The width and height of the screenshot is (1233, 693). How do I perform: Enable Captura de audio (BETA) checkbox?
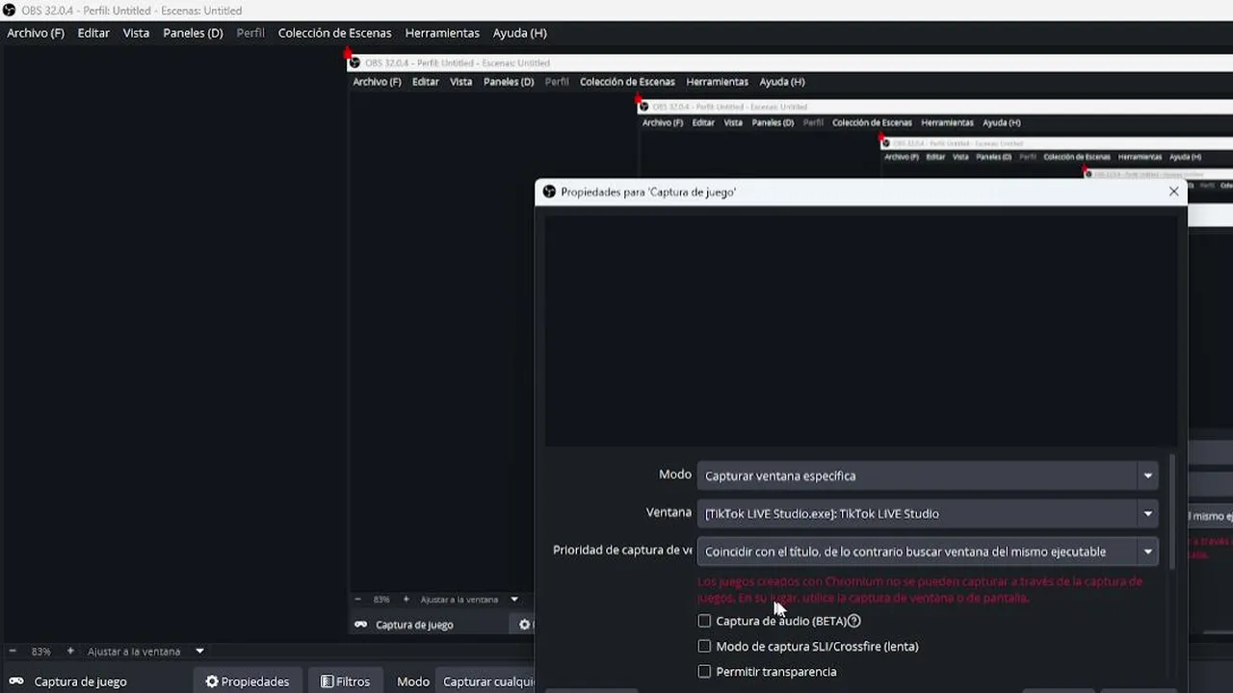point(704,621)
